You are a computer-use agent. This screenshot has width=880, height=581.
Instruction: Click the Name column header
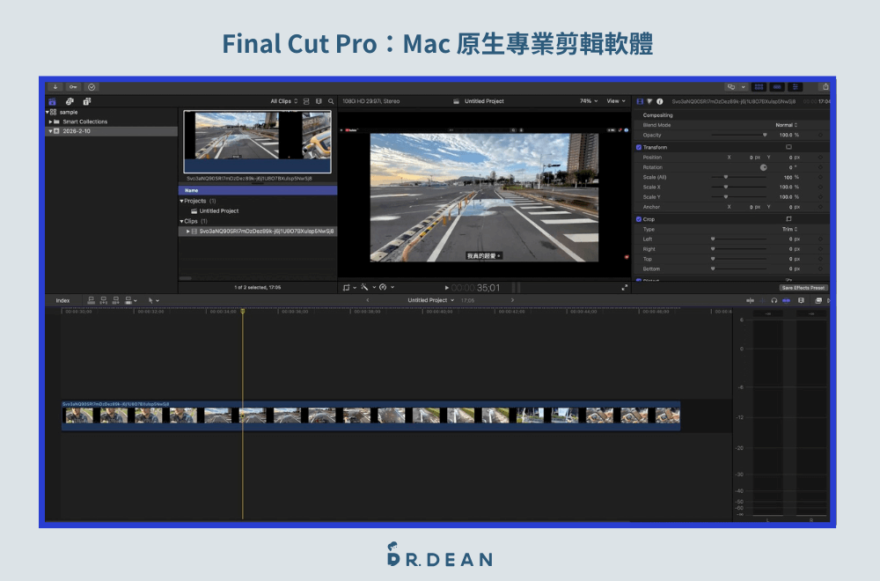(258, 191)
